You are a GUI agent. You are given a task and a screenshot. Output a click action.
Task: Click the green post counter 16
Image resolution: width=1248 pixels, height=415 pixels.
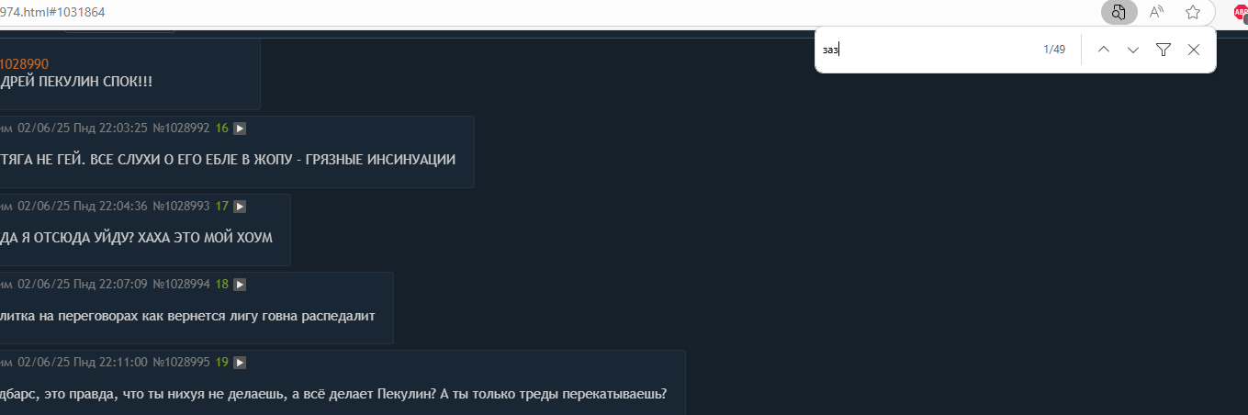coord(221,129)
